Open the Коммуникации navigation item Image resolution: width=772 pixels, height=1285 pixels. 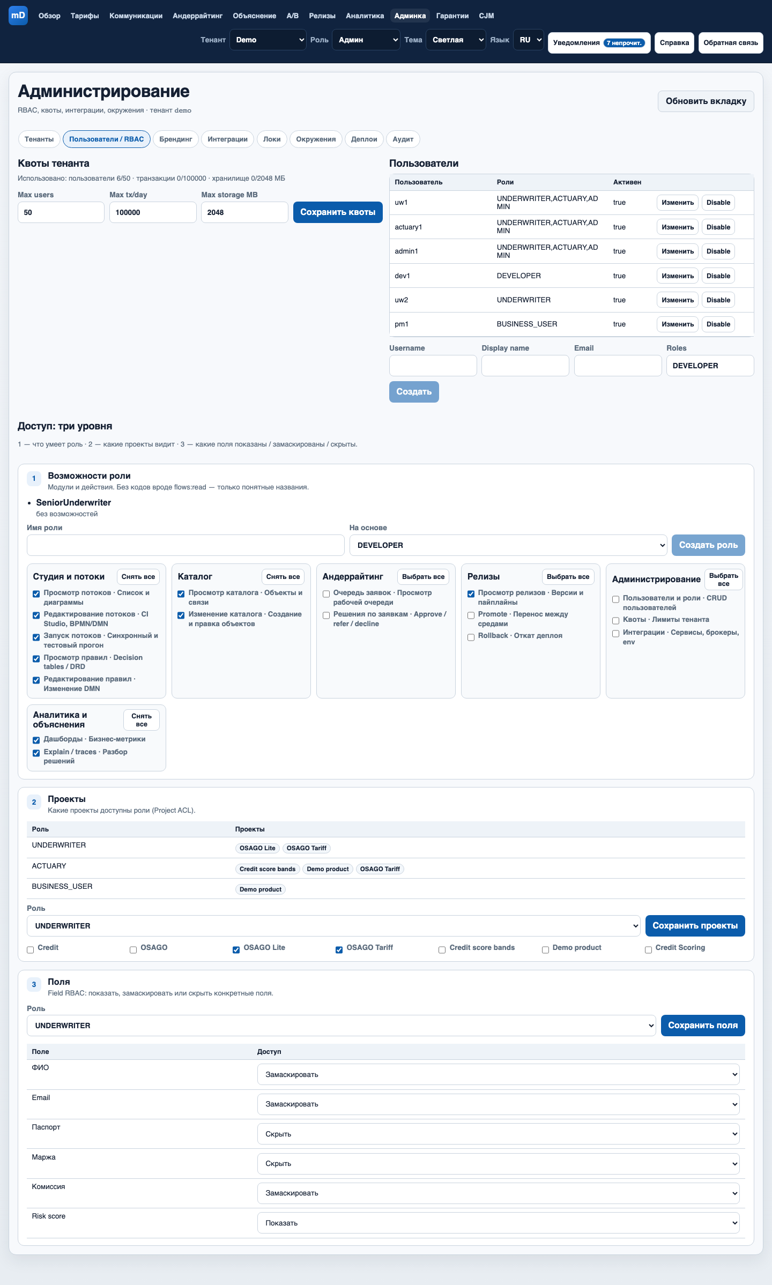click(x=136, y=16)
